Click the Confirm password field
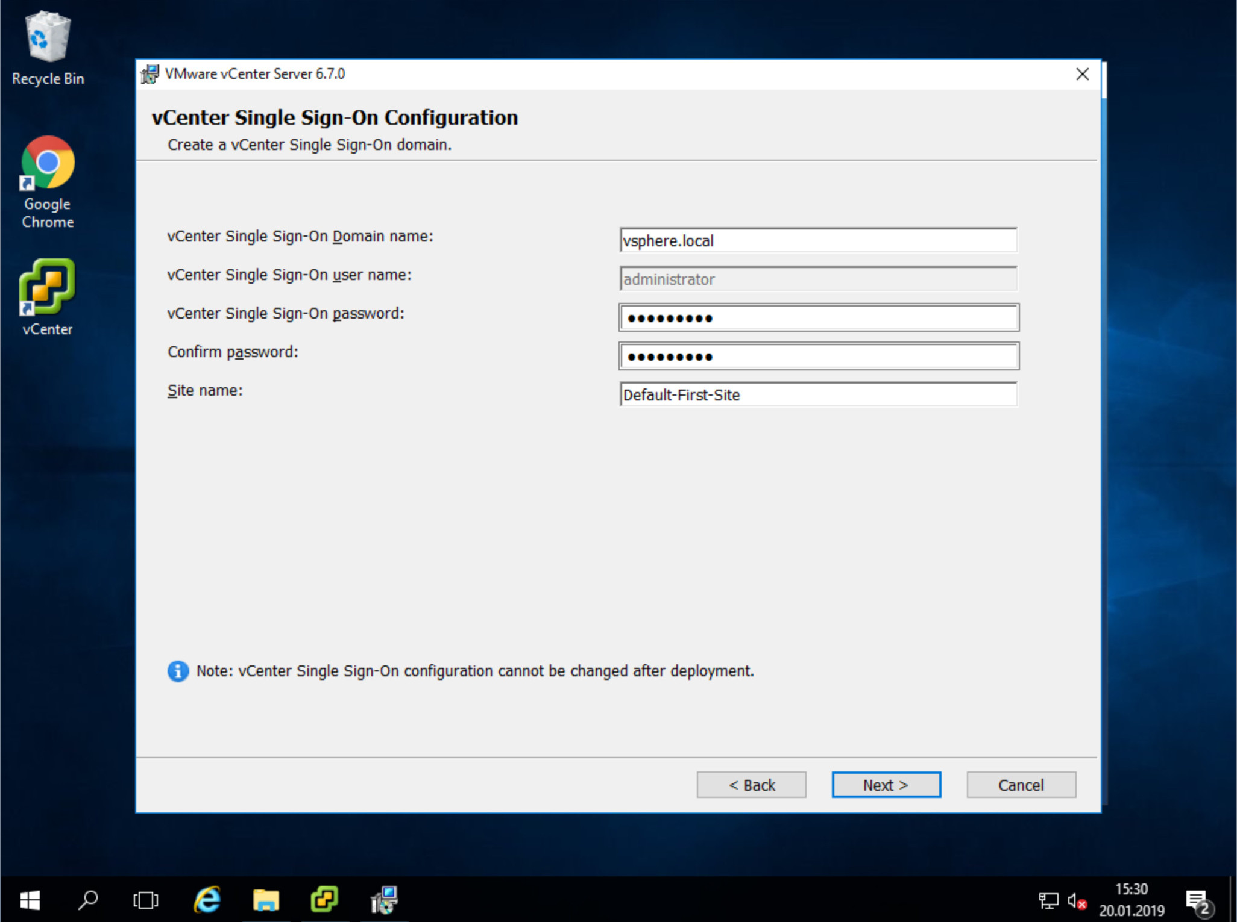The height and width of the screenshot is (922, 1237). click(x=817, y=356)
